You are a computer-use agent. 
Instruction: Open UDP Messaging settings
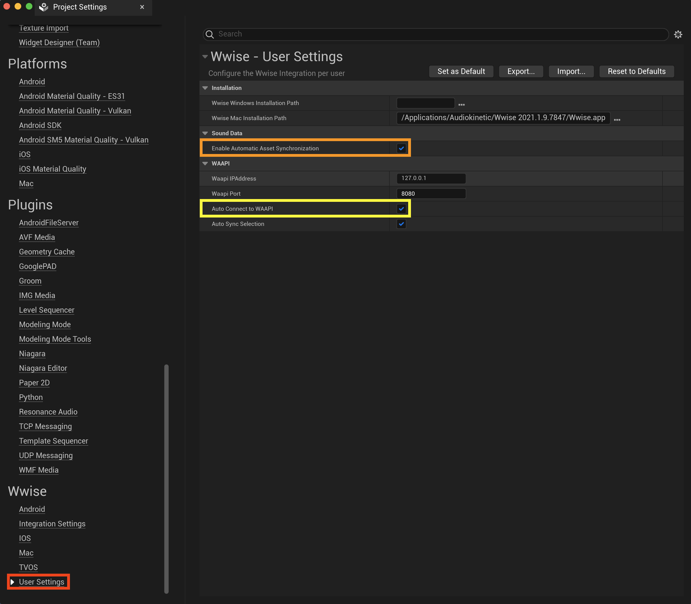(x=46, y=456)
